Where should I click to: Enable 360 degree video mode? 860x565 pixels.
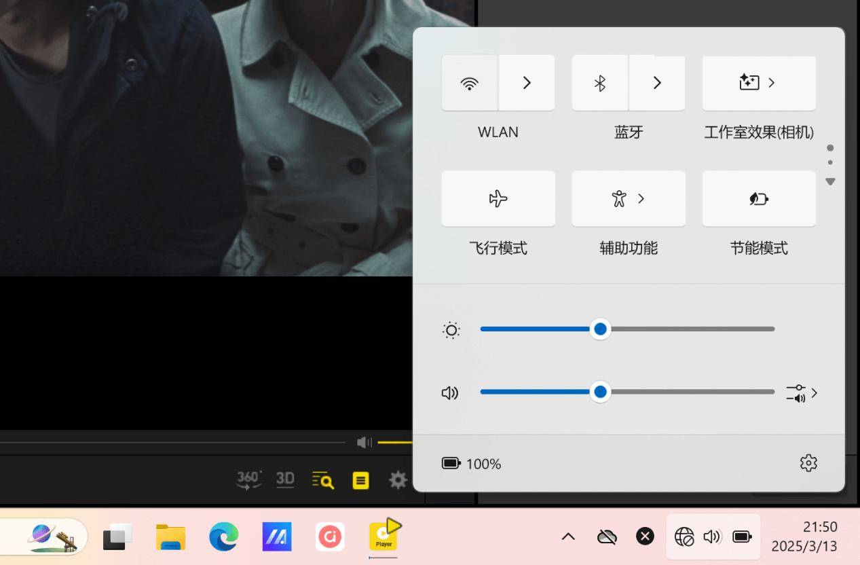coord(248,480)
